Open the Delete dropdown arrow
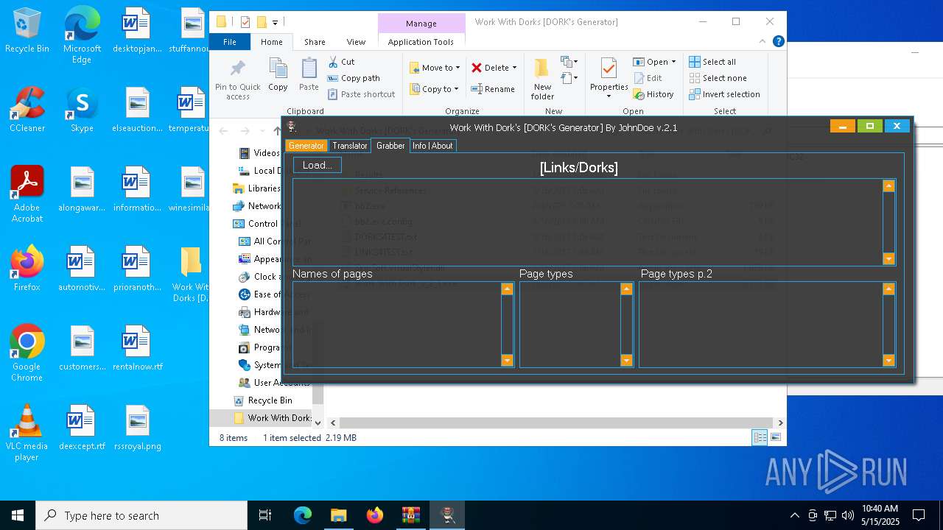This screenshot has height=530, width=943. [514, 68]
